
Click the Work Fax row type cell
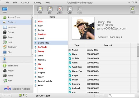click(x=77, y=67)
